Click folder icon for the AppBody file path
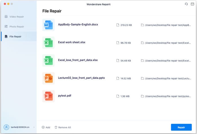The height and width of the screenshot is (134, 197). click(x=142, y=25)
